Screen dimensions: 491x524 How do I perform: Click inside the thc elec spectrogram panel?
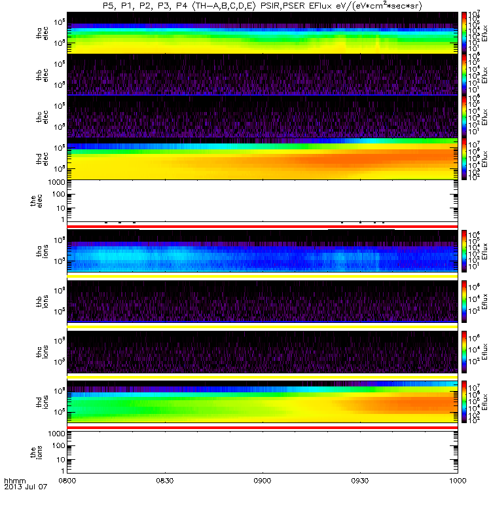[x=263, y=117]
